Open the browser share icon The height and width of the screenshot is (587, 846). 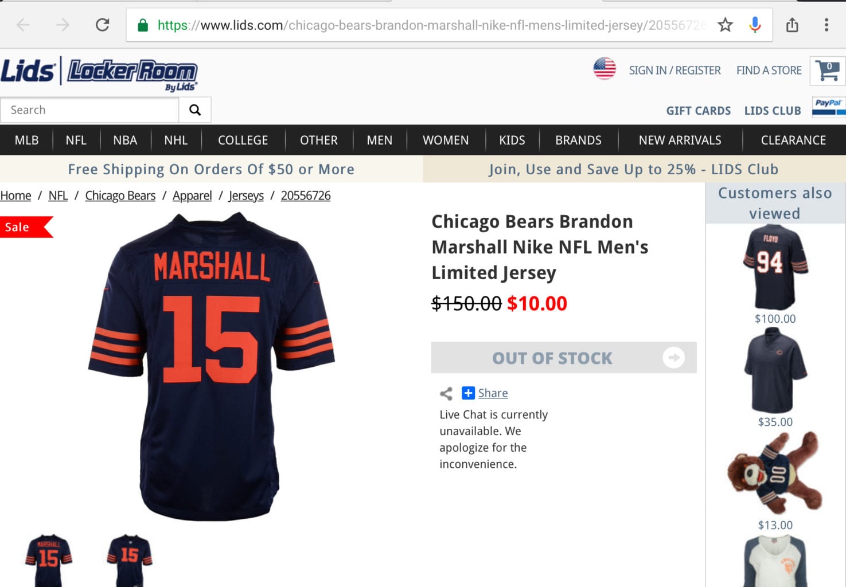pos(792,25)
